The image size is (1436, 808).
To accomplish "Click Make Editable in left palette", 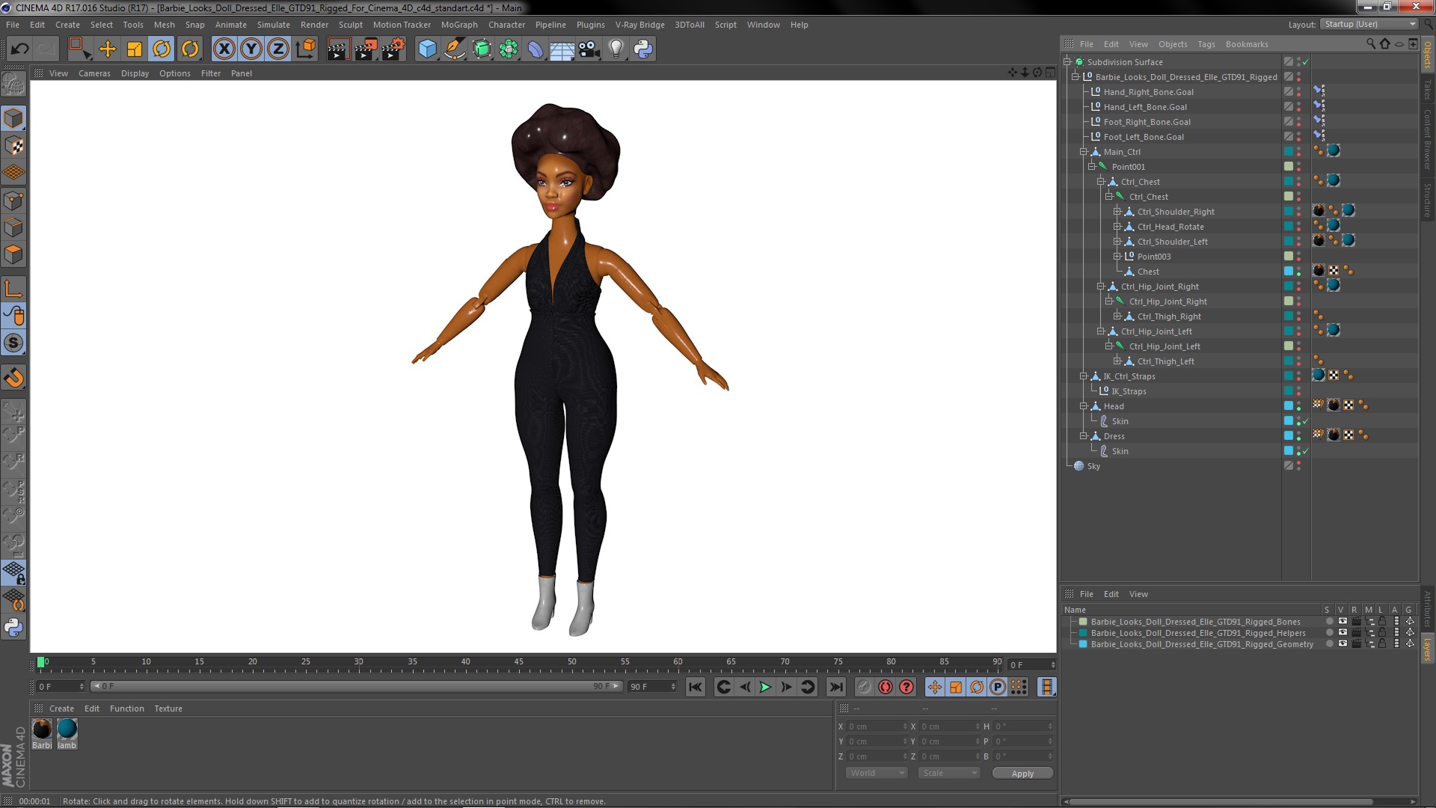I will [x=13, y=85].
